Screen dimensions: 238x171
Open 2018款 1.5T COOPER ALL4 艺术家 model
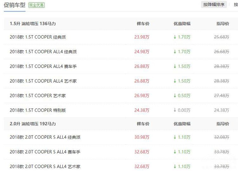tap(43, 81)
